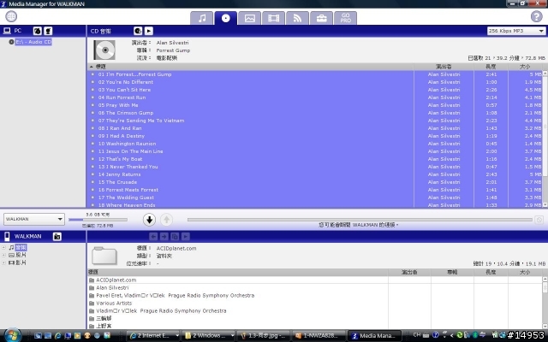Select track 08 I Ran And Ran

(314, 128)
